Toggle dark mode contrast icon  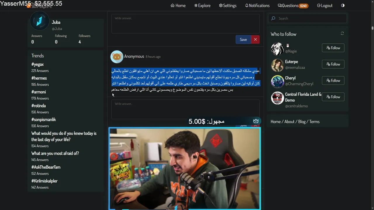pos(343,6)
